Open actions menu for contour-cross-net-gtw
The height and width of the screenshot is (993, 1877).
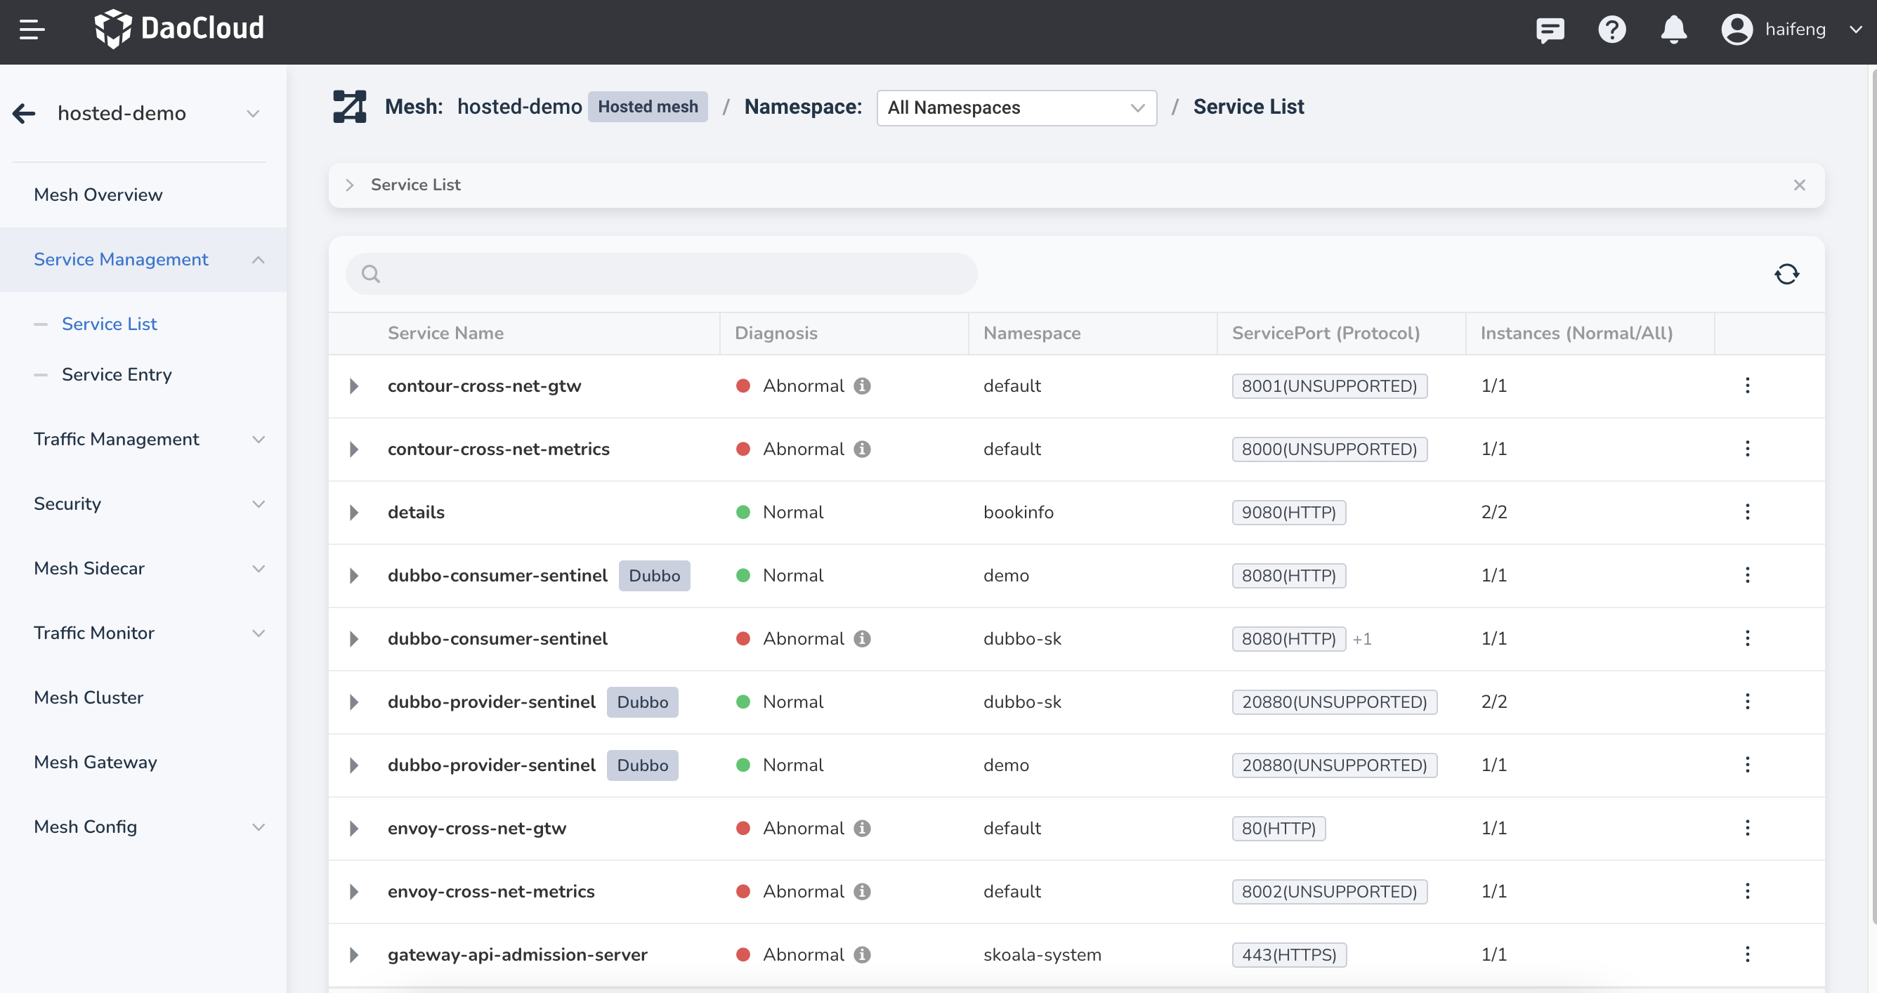click(1746, 386)
